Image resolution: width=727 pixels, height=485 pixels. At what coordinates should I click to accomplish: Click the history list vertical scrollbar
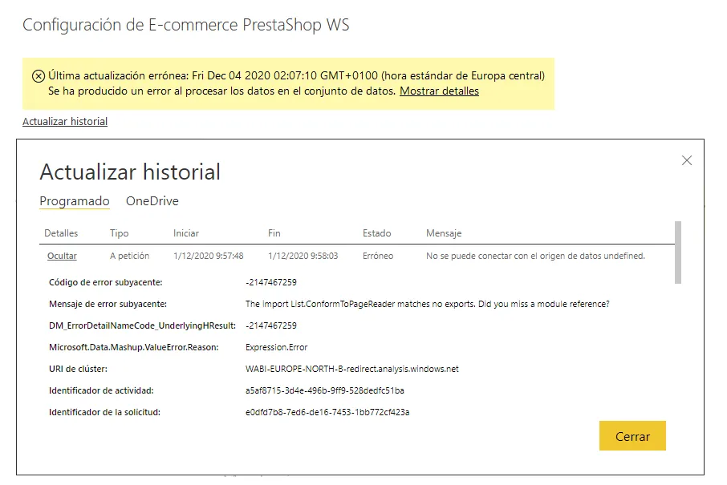tap(678, 253)
